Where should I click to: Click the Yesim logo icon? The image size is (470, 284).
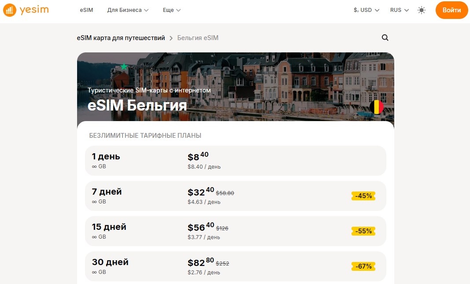click(10, 10)
